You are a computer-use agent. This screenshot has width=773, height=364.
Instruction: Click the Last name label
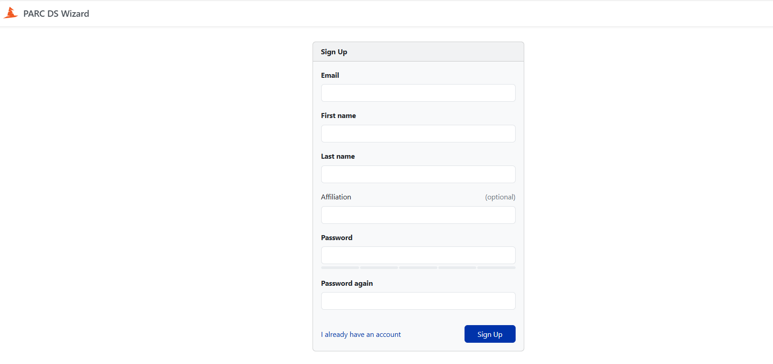tap(337, 156)
